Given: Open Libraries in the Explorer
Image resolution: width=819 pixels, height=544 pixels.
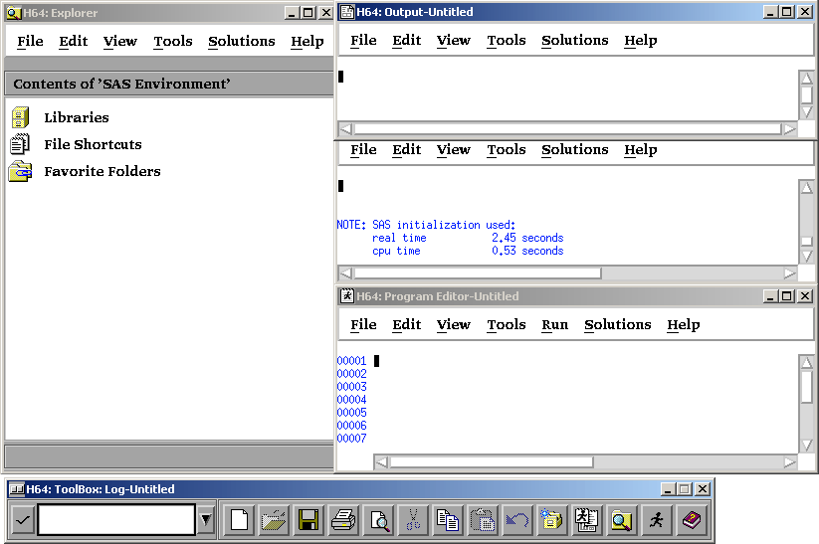Looking at the screenshot, I should coord(77,117).
